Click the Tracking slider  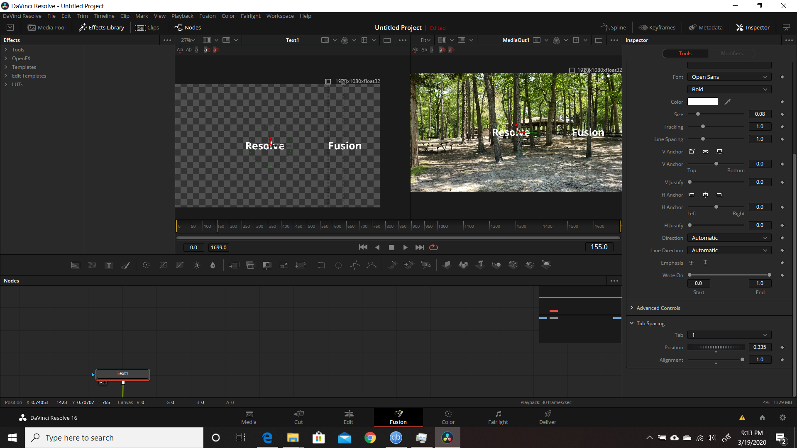click(x=716, y=127)
